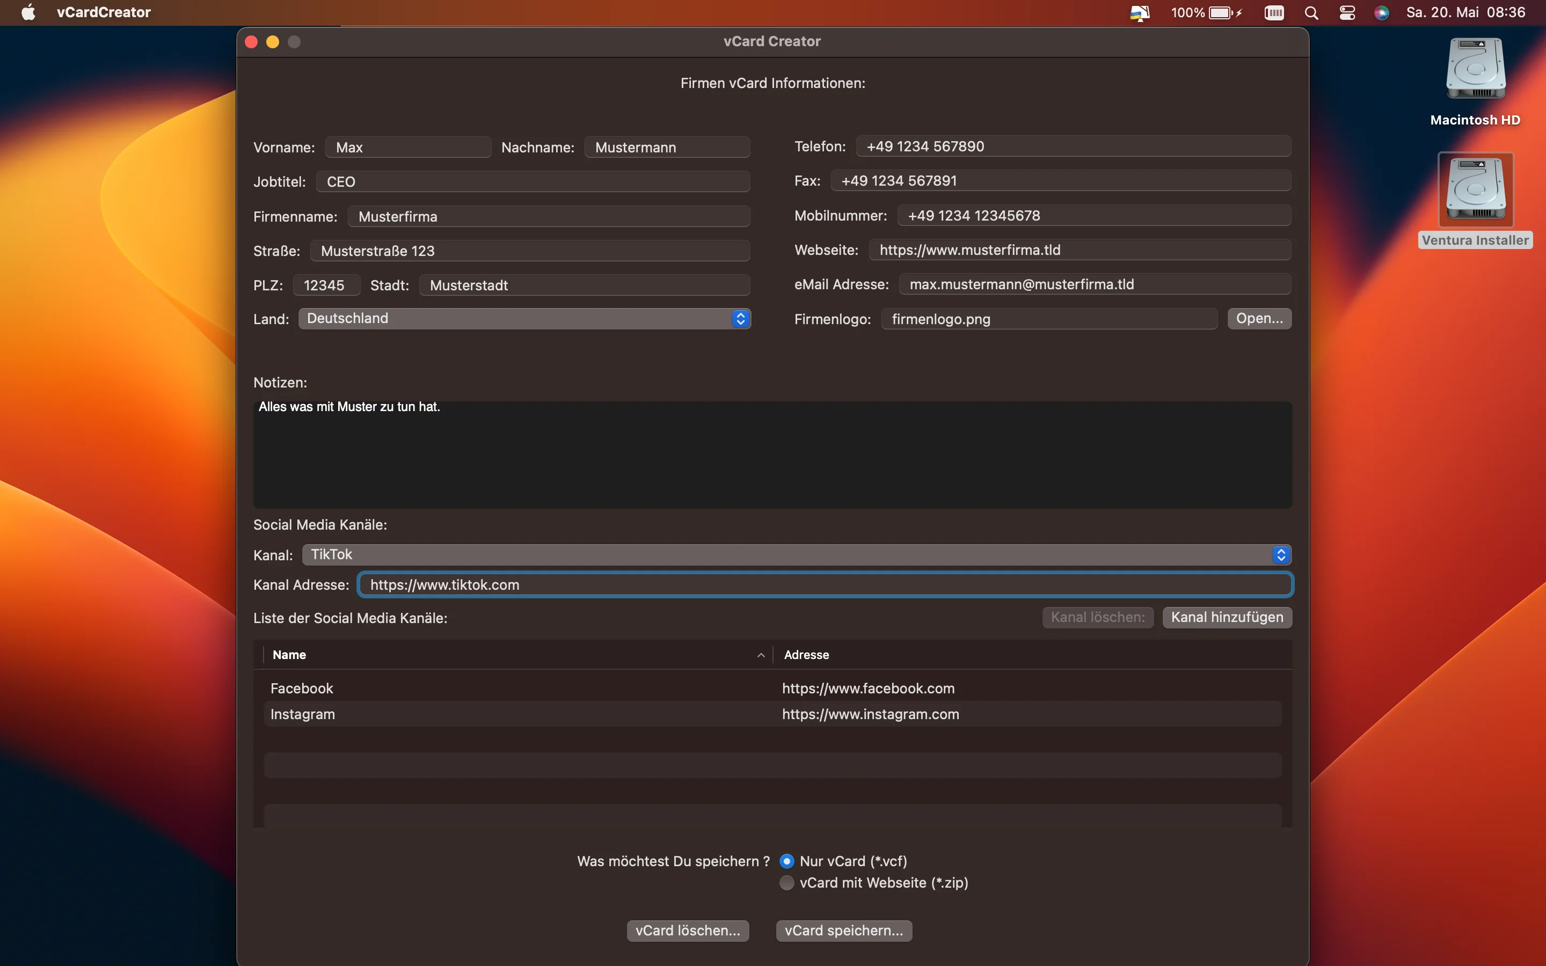The image size is (1546, 966).
Task: Click the vCard speichern... button
Action: tap(843, 930)
